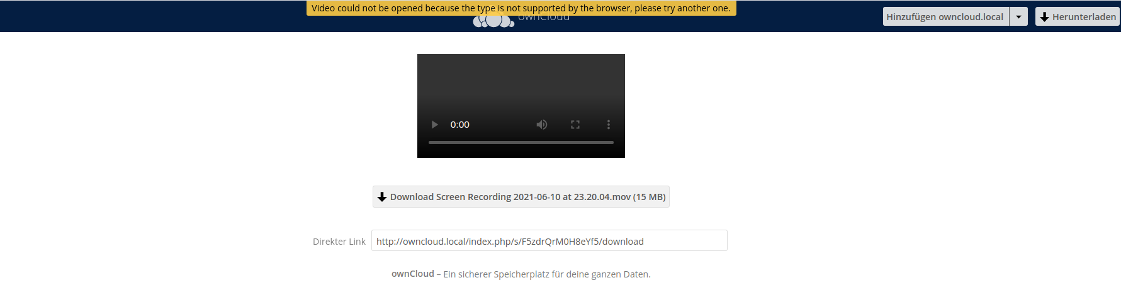
Task: Open the video player's three-dot options menu
Action: coord(608,125)
